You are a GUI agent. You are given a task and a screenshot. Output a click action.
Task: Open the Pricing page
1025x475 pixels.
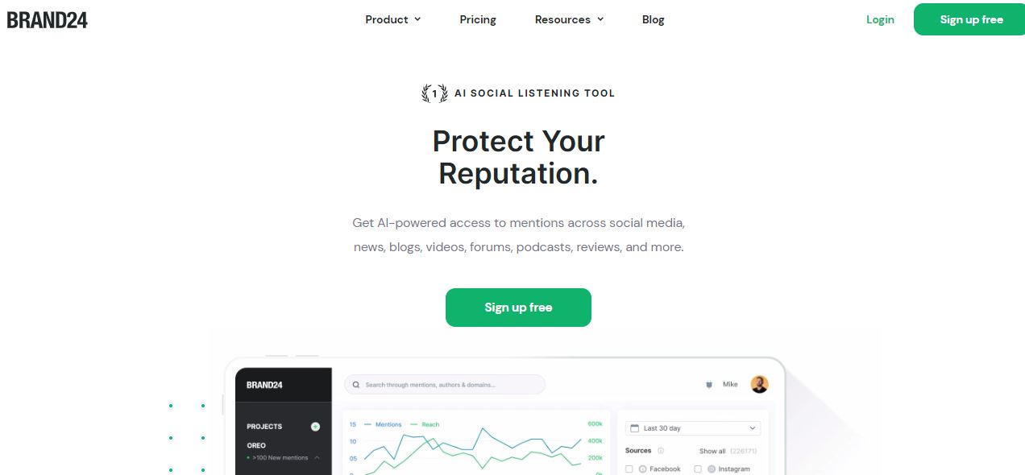click(x=478, y=19)
